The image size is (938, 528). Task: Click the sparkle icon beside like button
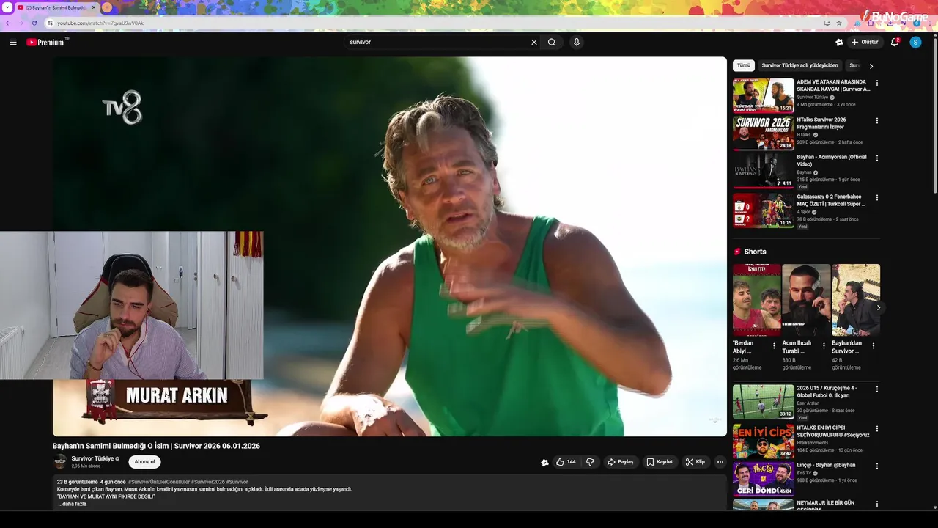pyautogui.click(x=544, y=462)
